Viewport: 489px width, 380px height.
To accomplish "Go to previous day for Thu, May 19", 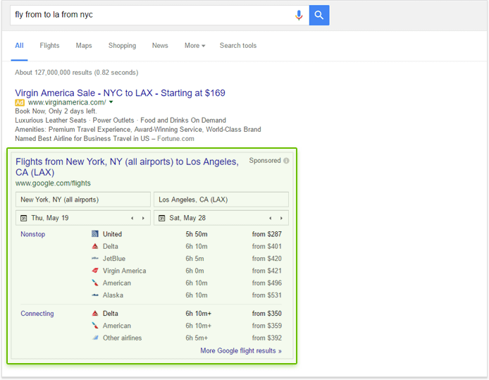I will (132, 218).
